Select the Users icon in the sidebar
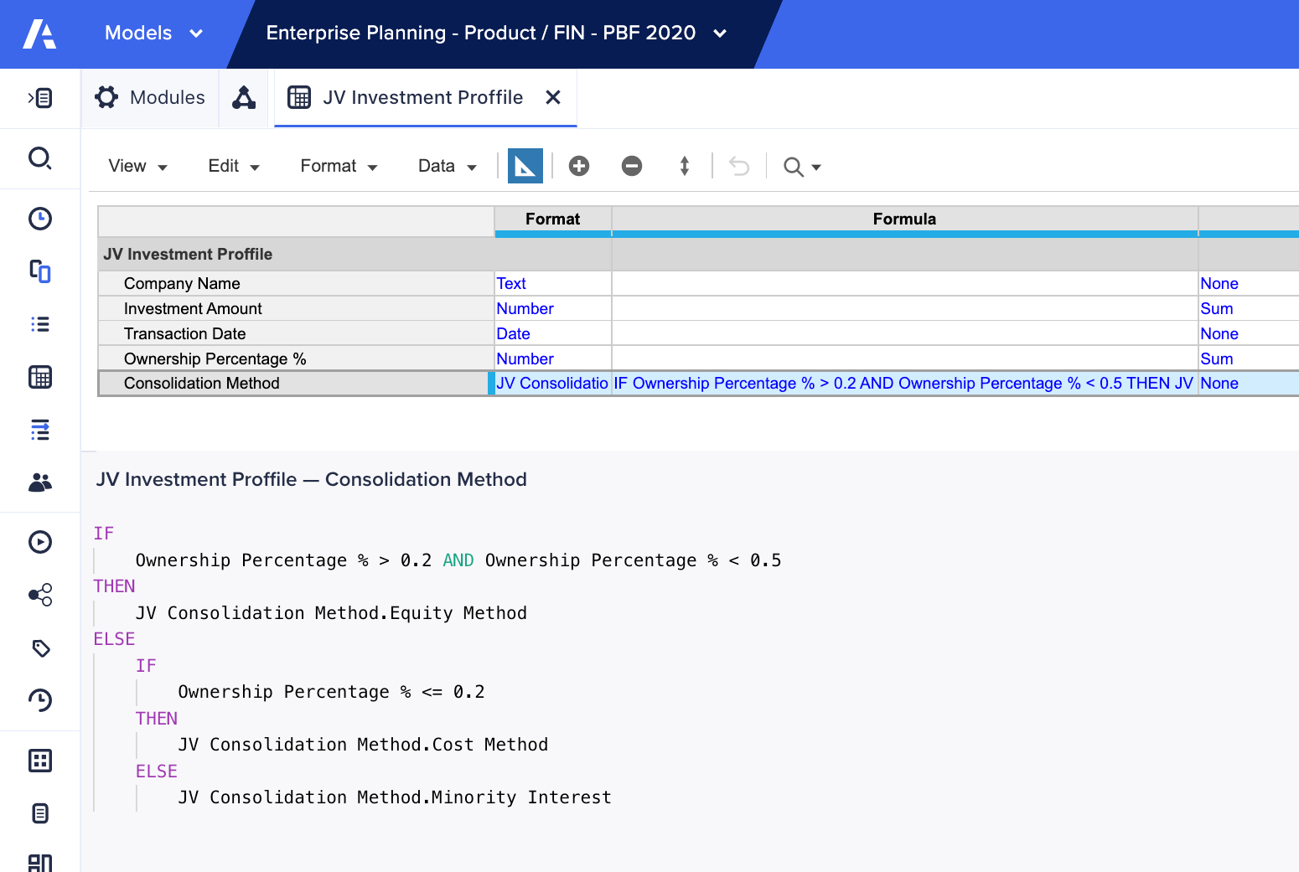 pyautogui.click(x=40, y=482)
